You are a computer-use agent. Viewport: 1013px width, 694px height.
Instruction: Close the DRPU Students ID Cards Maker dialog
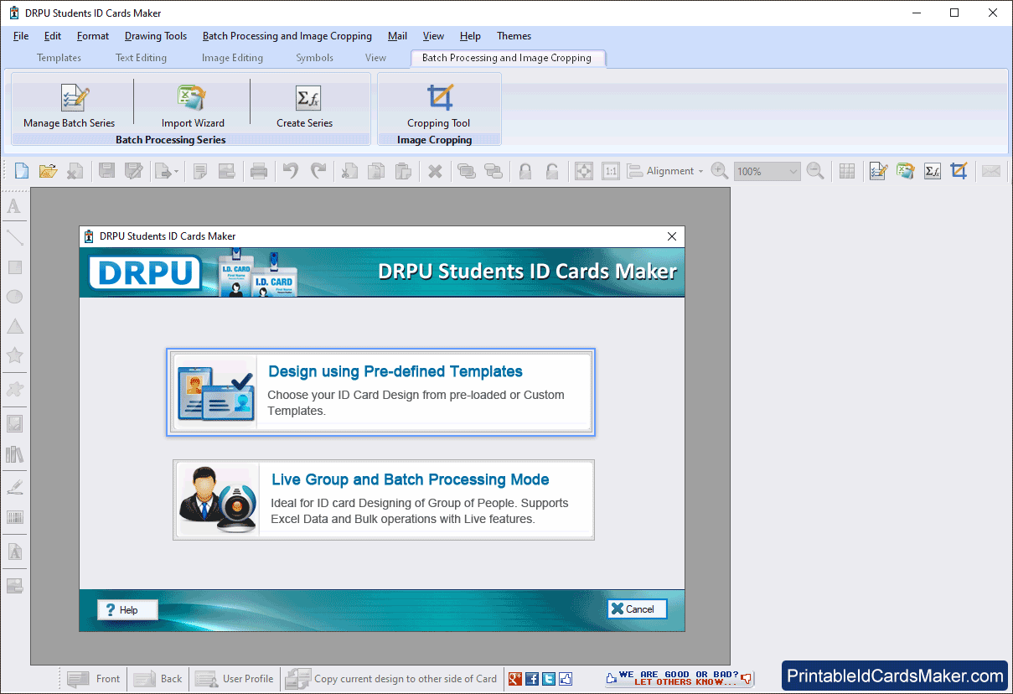[672, 236]
